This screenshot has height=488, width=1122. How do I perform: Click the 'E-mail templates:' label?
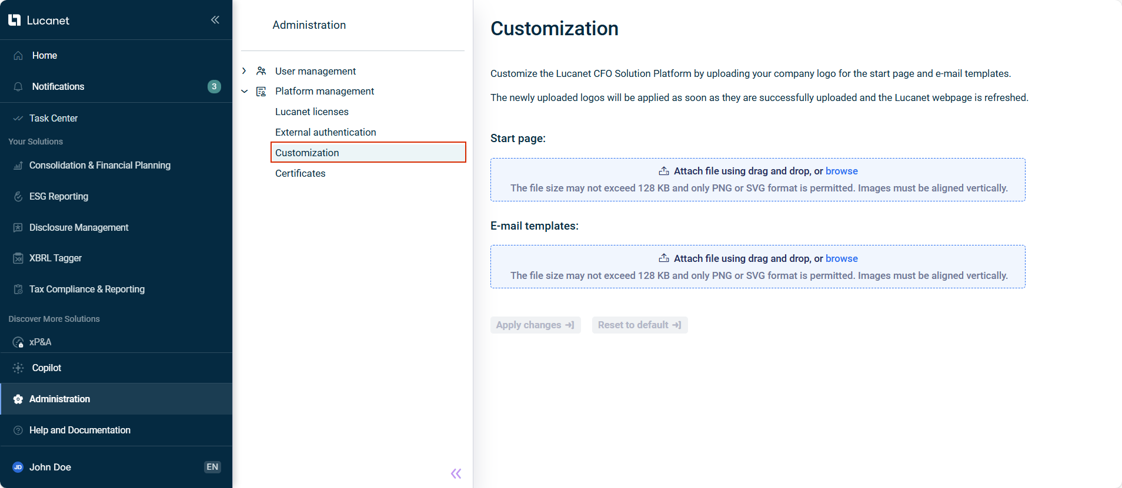click(535, 226)
